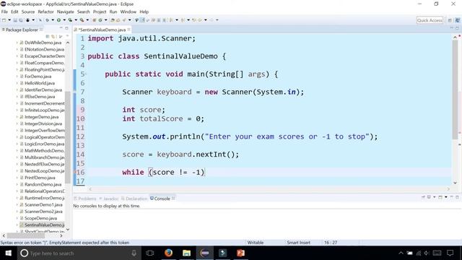This screenshot has width=462, height=260.
Task: Click the error marker on line 16
Action: (75, 172)
